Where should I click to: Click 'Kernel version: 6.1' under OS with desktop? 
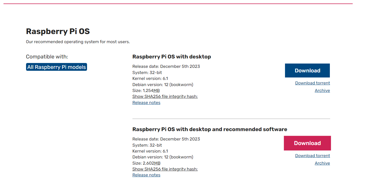pos(150,79)
